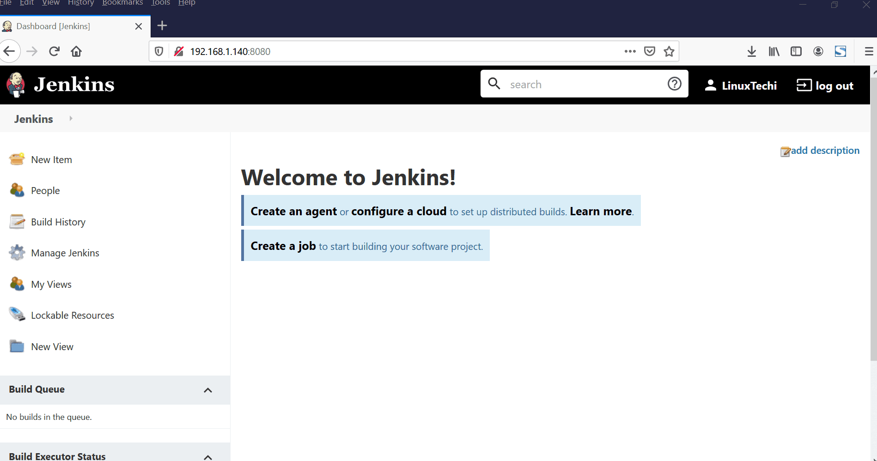The height and width of the screenshot is (461, 877).
Task: Open the Help menu
Action: click(x=187, y=3)
